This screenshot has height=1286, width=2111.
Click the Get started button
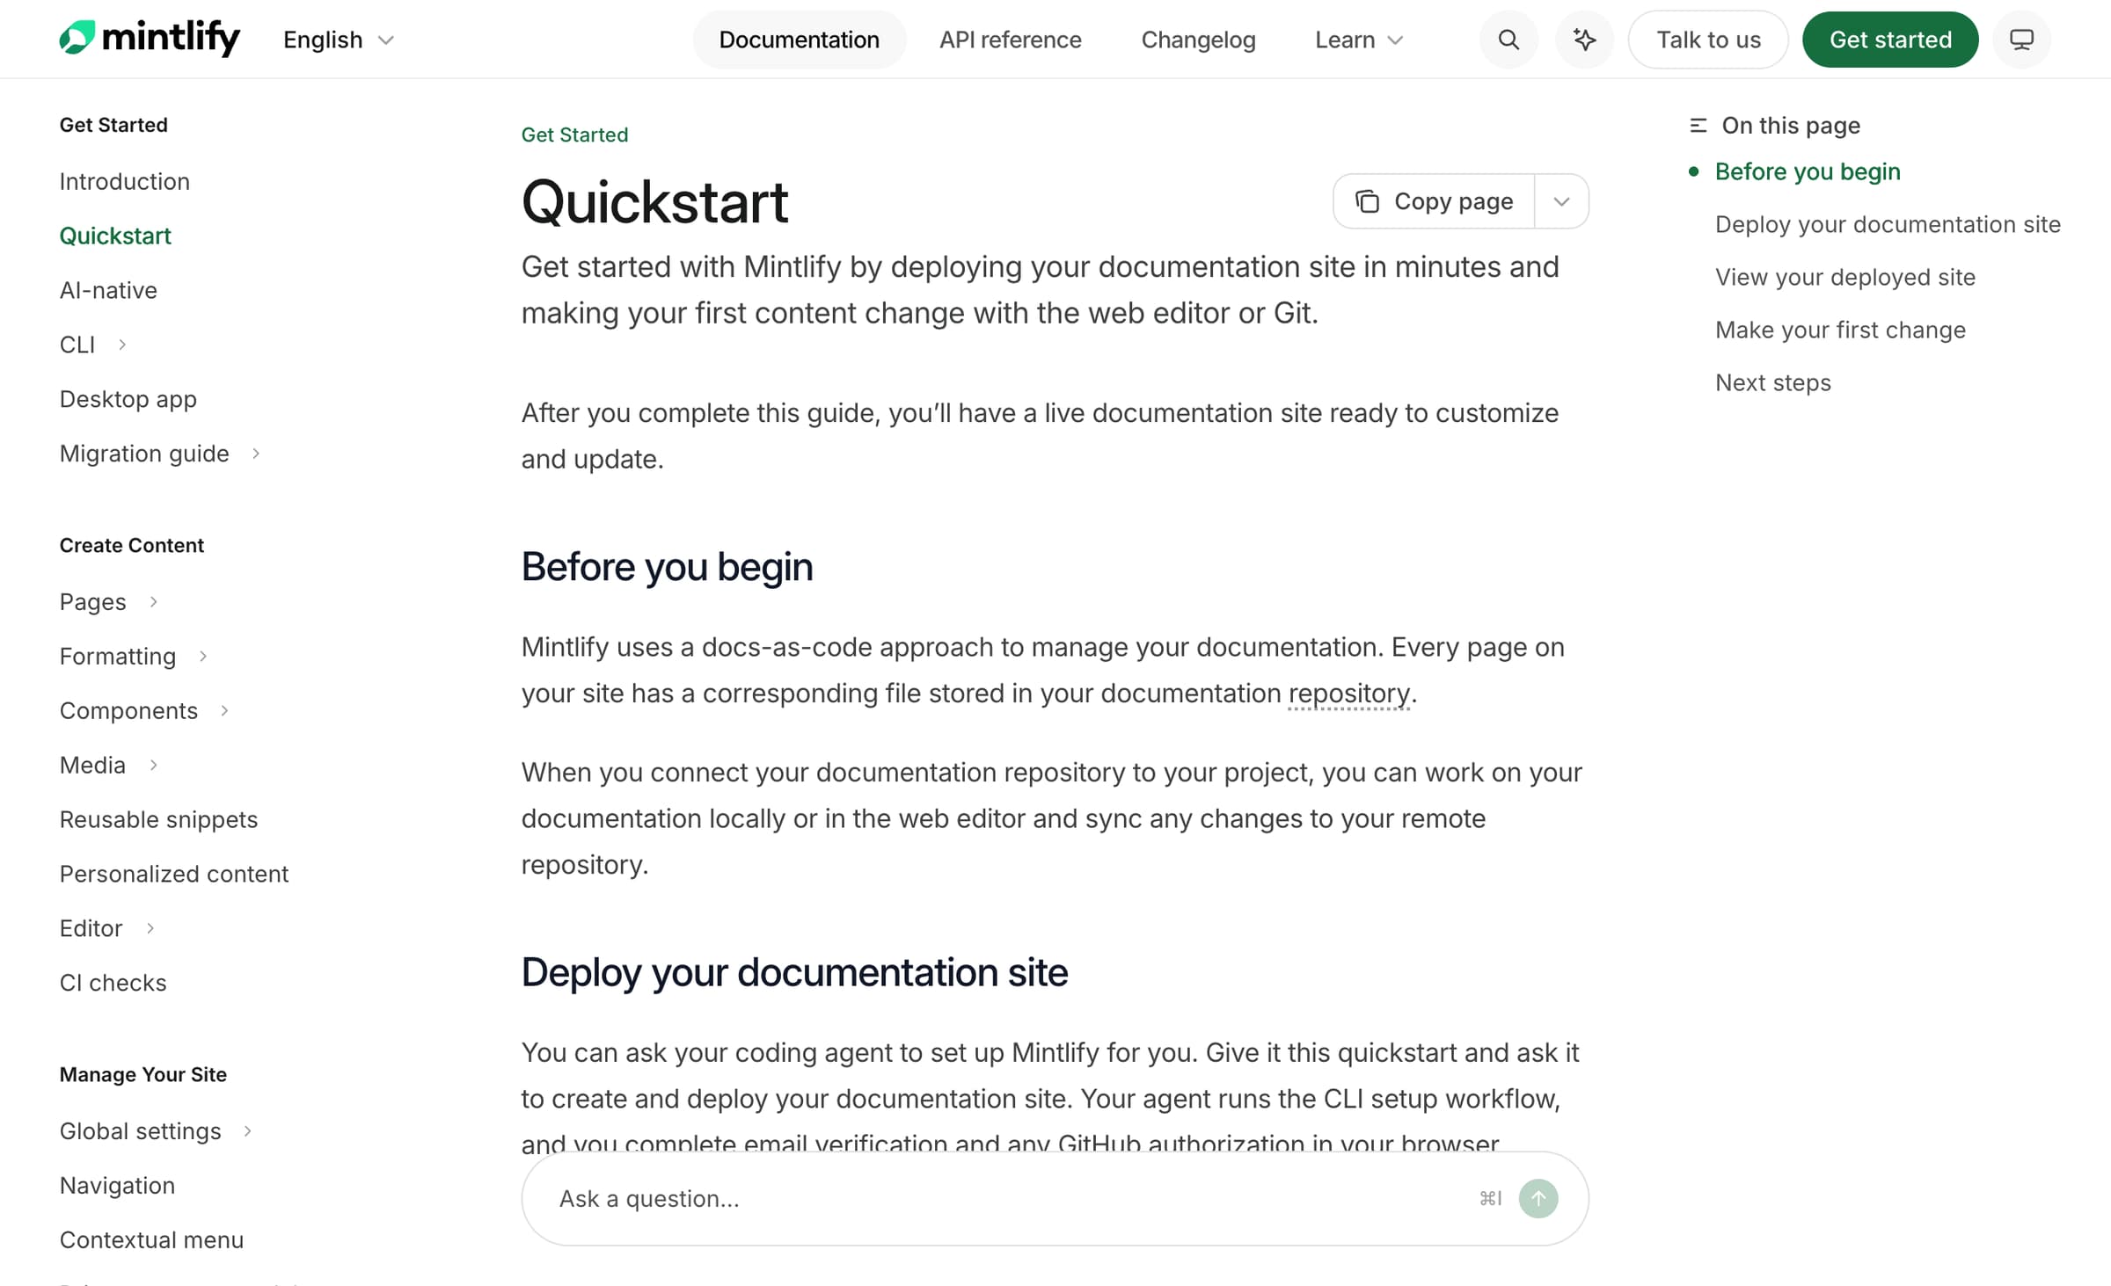tap(1890, 40)
